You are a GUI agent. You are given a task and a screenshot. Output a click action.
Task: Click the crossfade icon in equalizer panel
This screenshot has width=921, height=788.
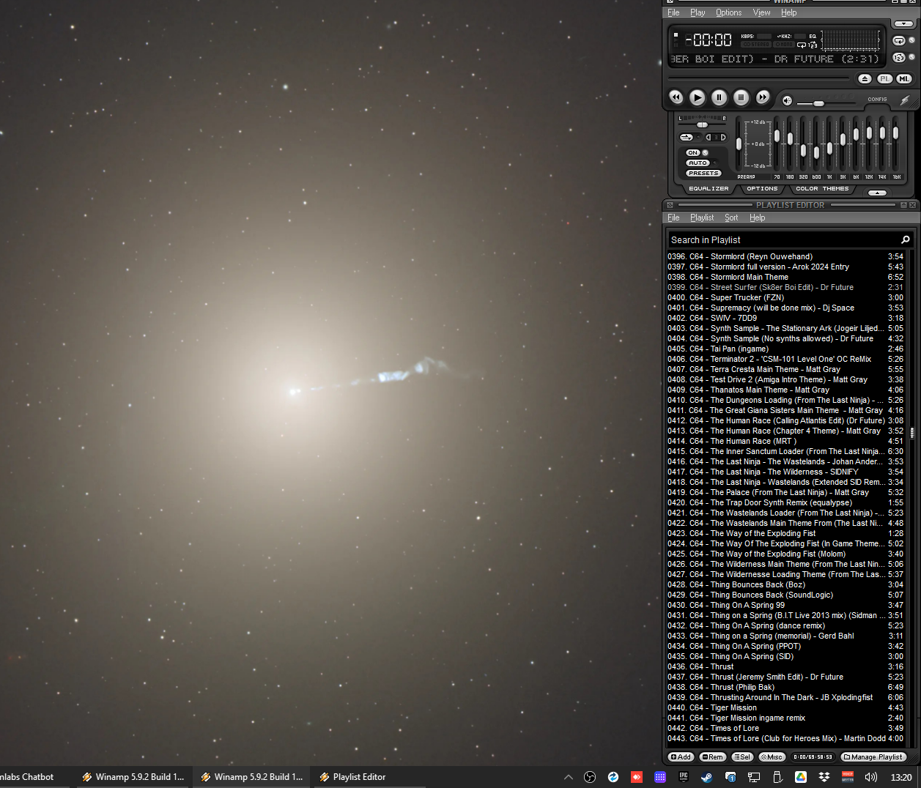[687, 137]
